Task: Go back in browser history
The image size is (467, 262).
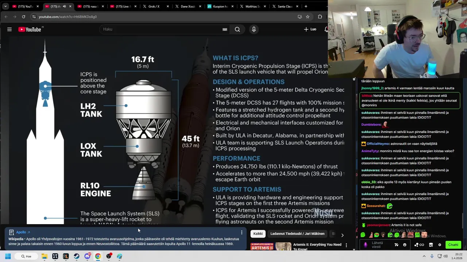Action: 6,17
